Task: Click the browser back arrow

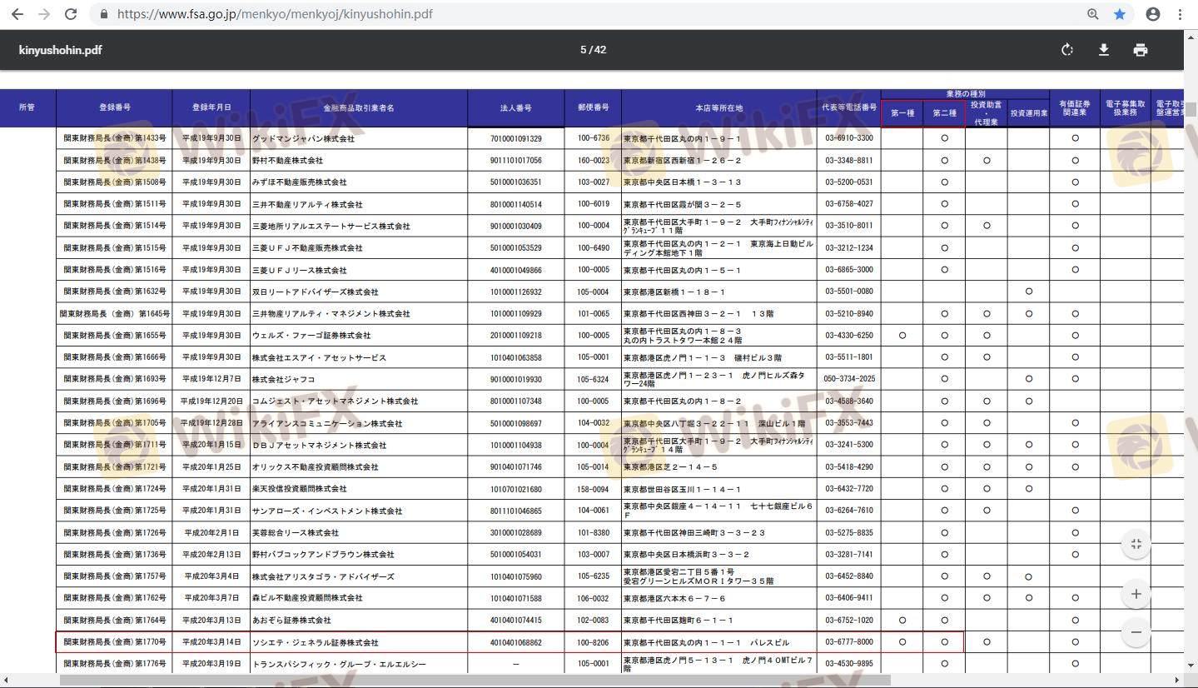Action: [x=17, y=14]
